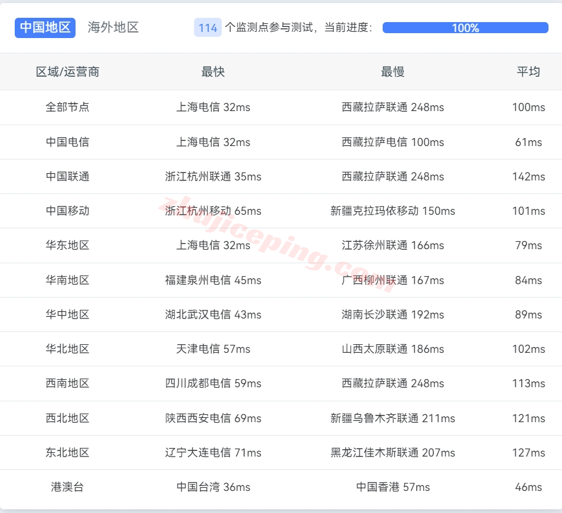The width and height of the screenshot is (562, 513).
Task: Select the 港澳台 row label
Action: (x=68, y=487)
